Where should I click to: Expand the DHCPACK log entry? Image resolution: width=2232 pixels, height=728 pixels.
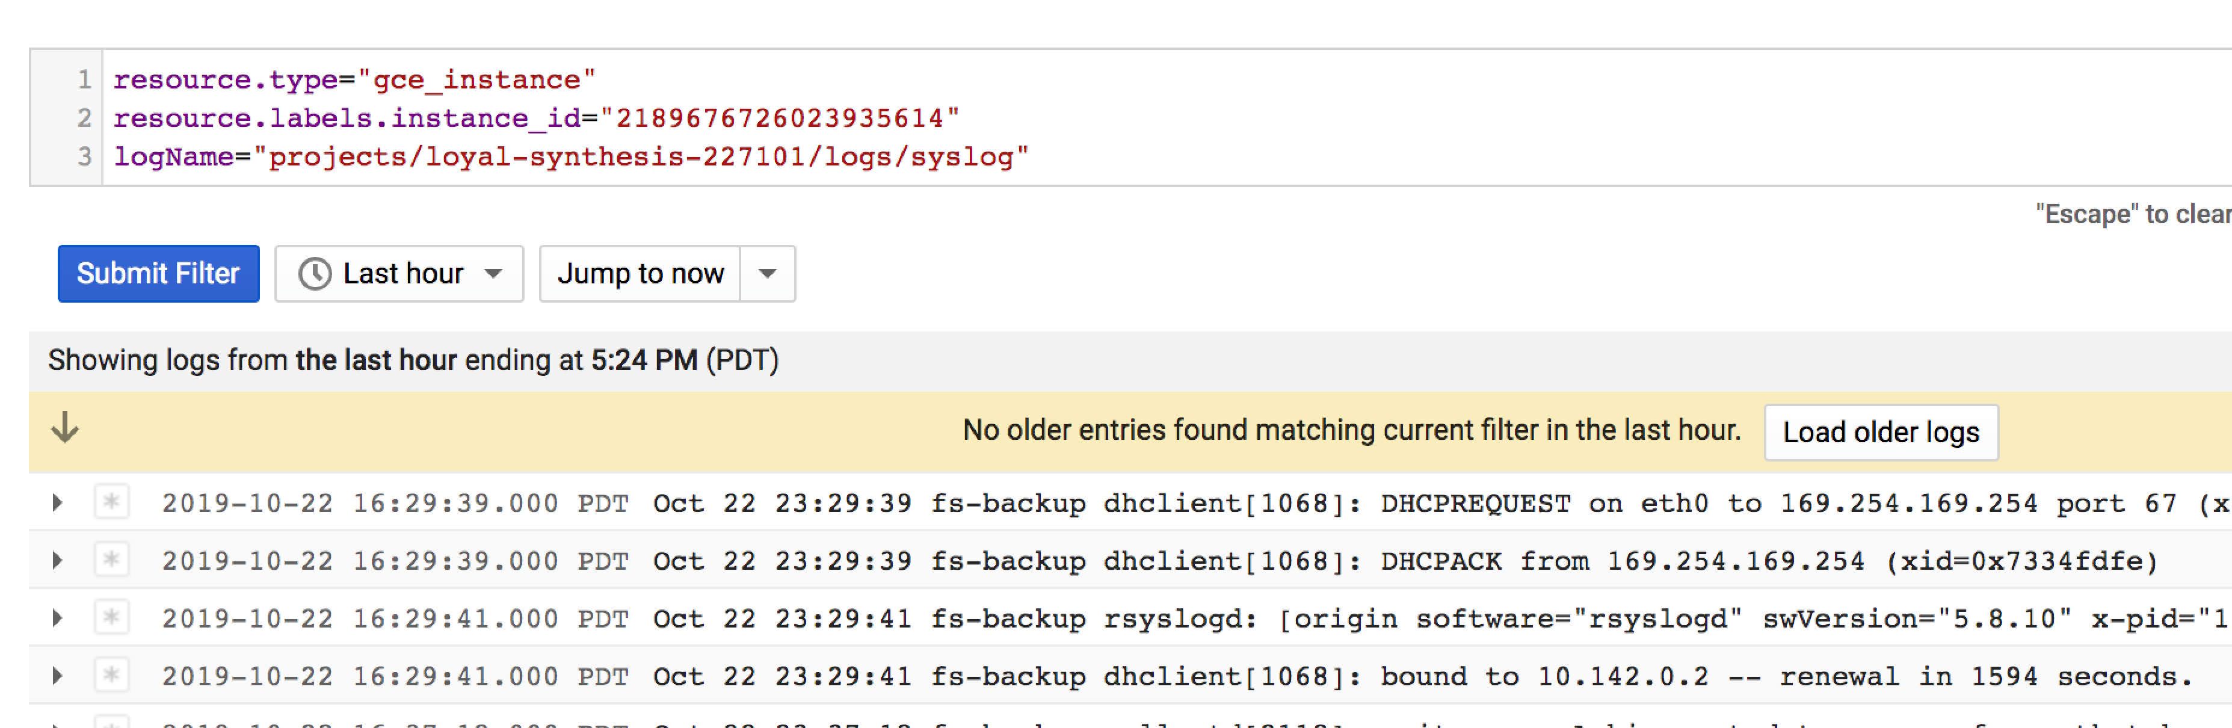(x=57, y=561)
